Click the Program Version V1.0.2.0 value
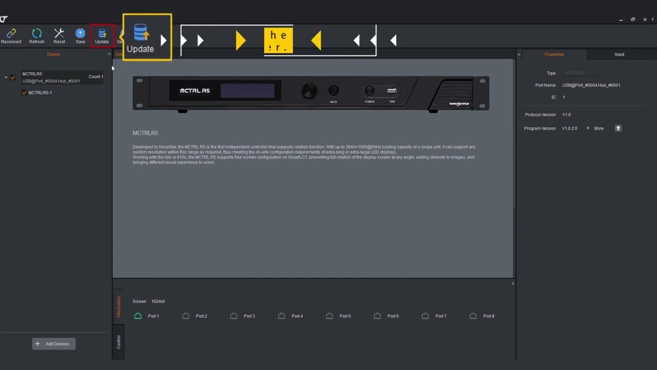 (x=570, y=128)
